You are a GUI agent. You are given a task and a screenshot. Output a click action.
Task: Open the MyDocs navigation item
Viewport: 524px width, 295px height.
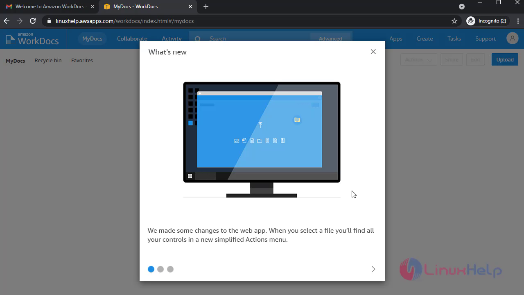pyautogui.click(x=92, y=39)
